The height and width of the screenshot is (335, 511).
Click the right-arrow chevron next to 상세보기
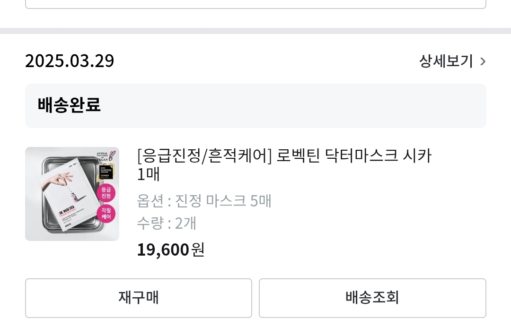(483, 61)
